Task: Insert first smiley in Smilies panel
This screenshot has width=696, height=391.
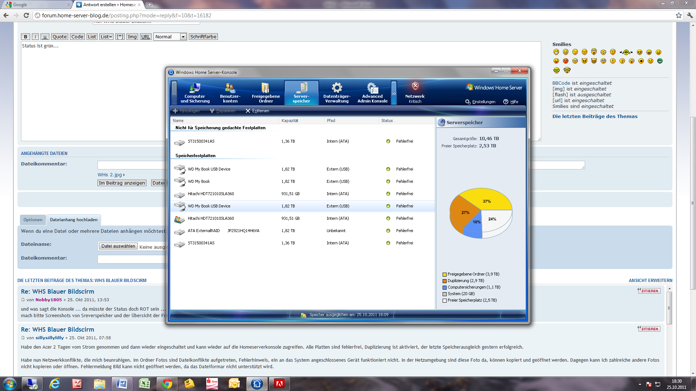Action: (556, 52)
